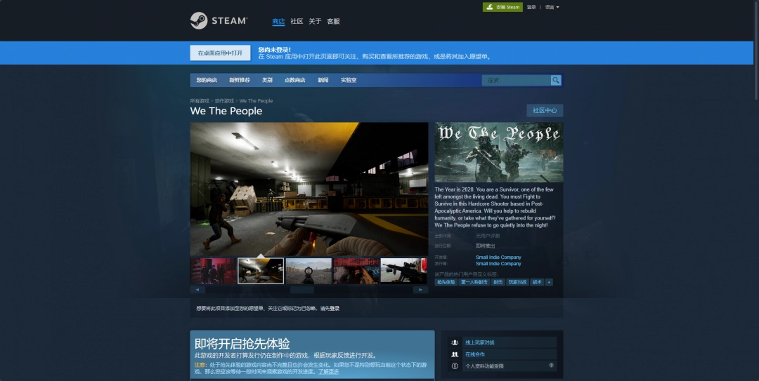Click the right arrow under screenshot thumbnails
Screen dimensions: 759x381
click(x=420, y=289)
